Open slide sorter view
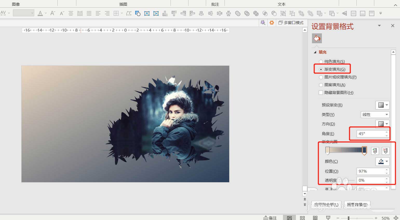400x220 pixels. point(302,218)
